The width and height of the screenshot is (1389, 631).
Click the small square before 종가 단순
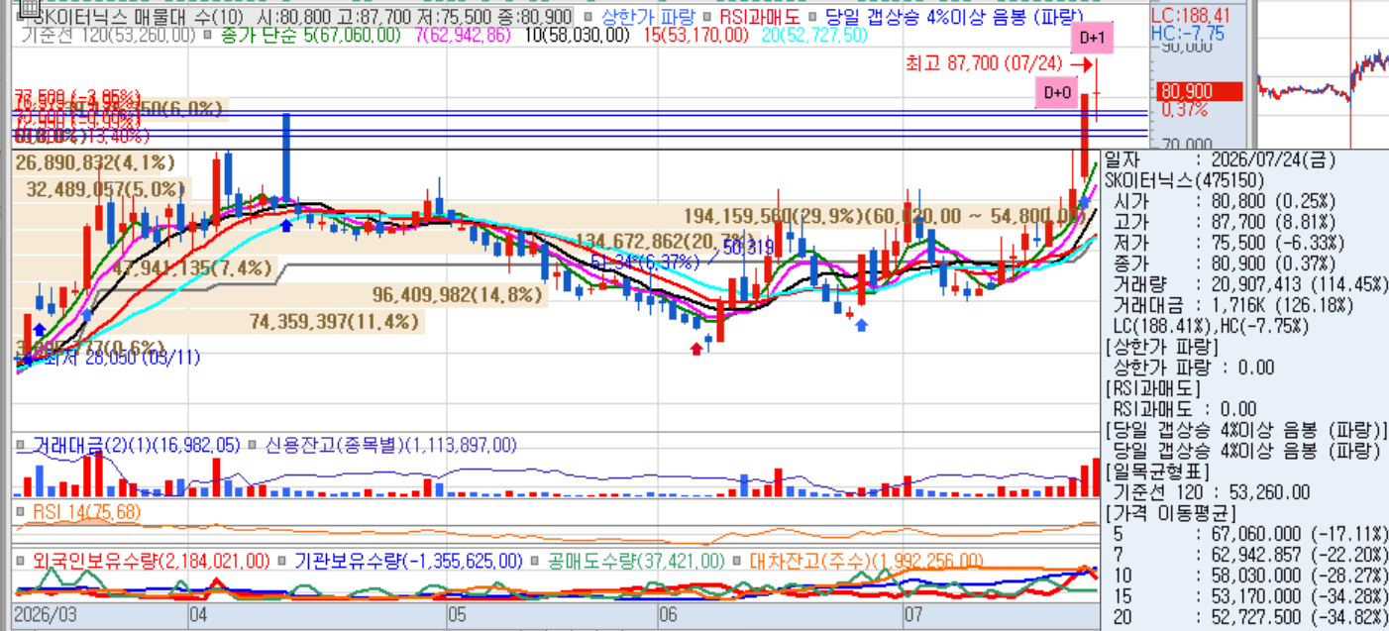click(x=207, y=35)
